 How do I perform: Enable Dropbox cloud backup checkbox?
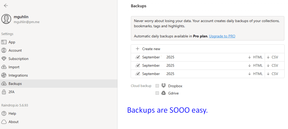coord(157,86)
